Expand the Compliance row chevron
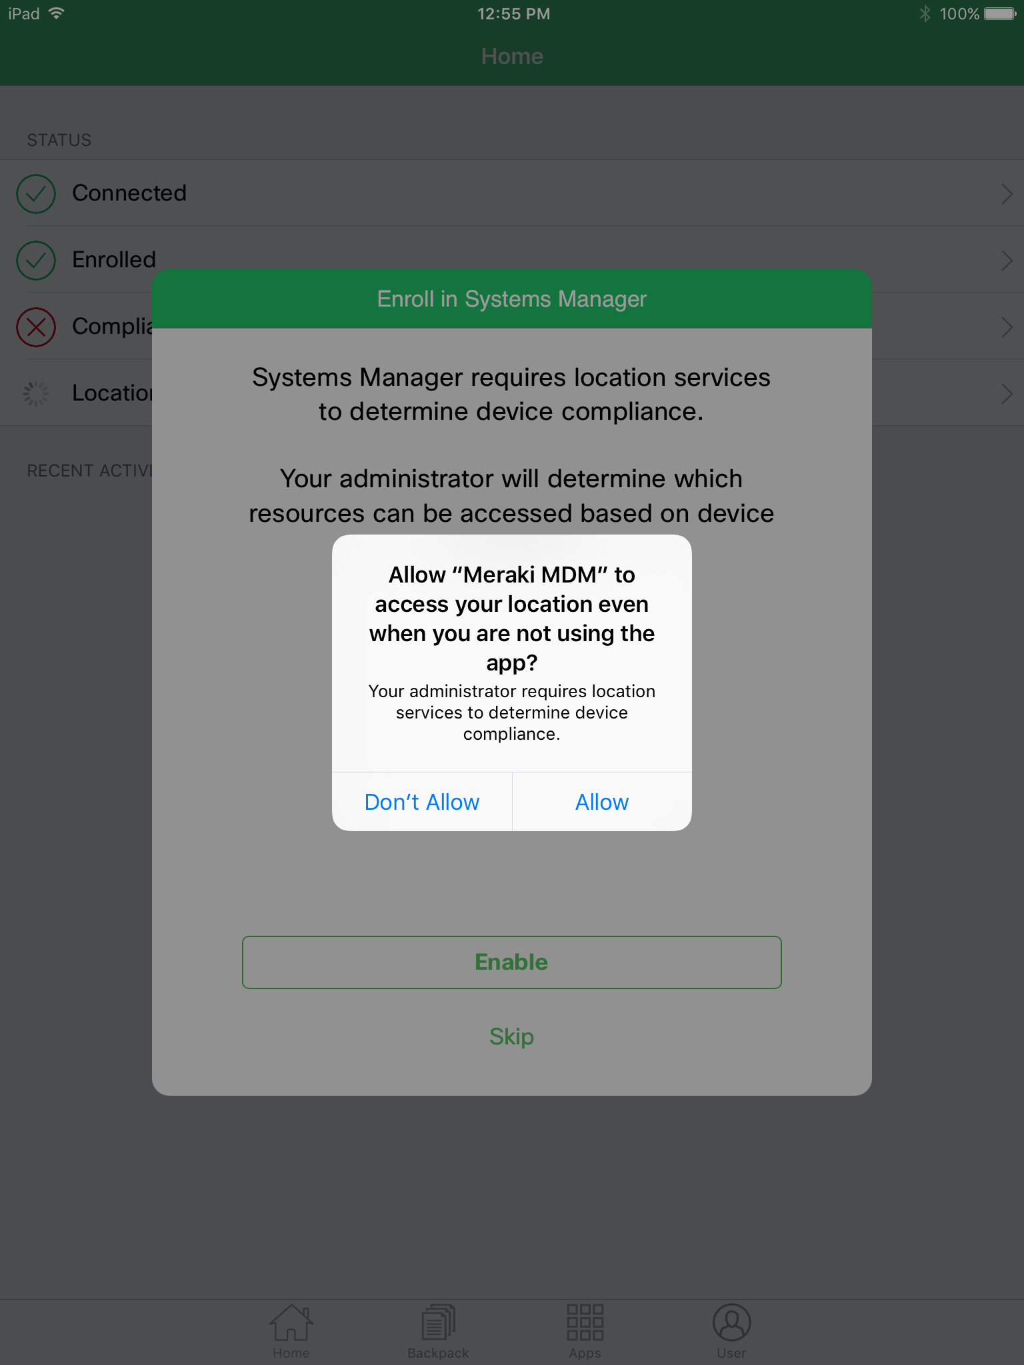 (1007, 327)
